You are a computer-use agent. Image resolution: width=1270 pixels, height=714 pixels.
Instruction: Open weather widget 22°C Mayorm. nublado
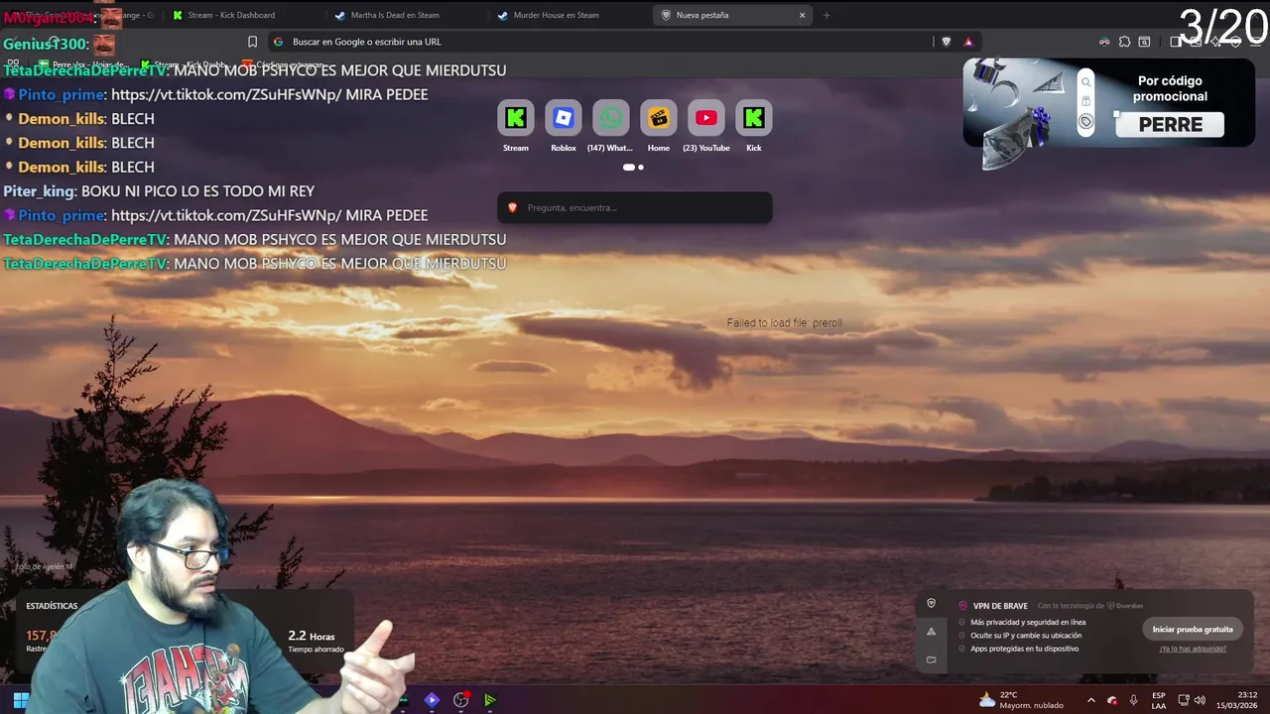click(x=1021, y=700)
